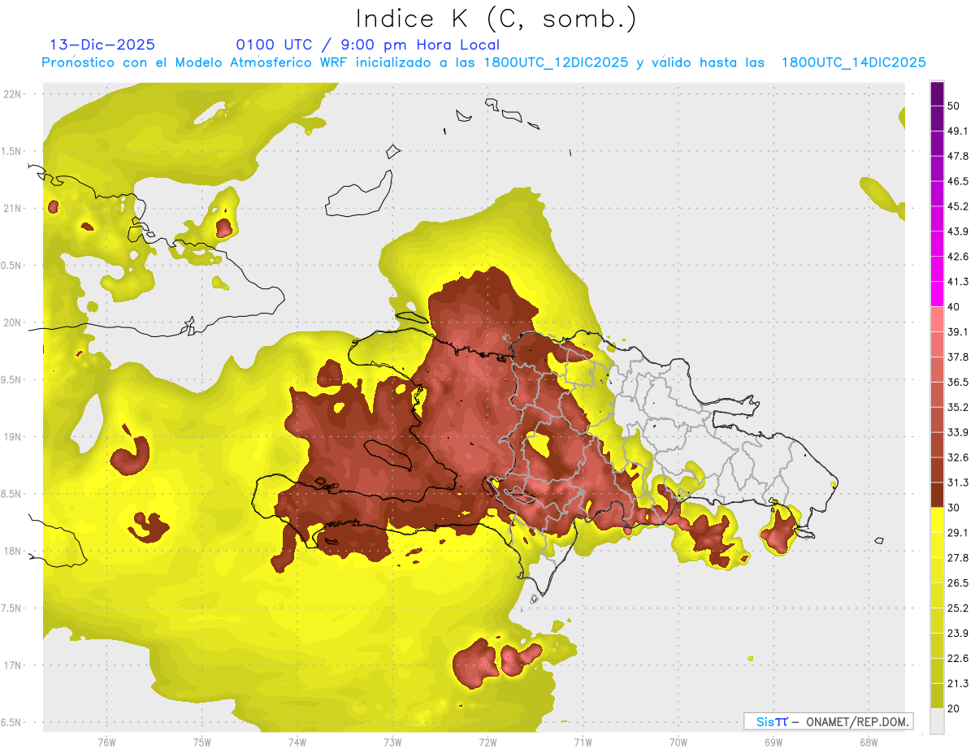Click the color bar value "20" at the bottom
The width and height of the screenshot is (975, 753).
[953, 708]
